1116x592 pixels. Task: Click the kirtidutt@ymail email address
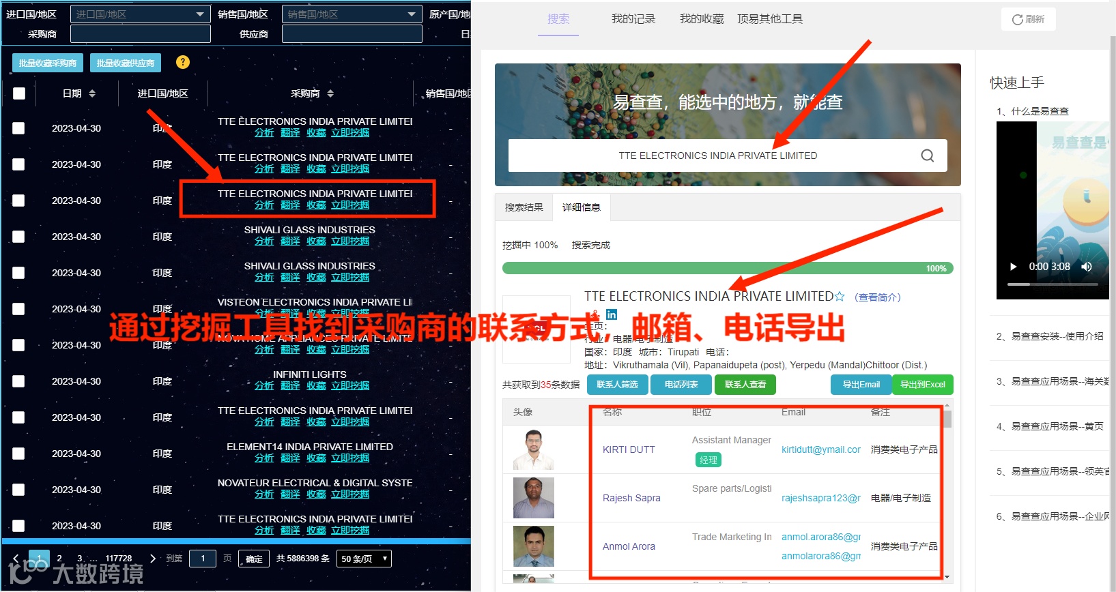[x=821, y=449]
